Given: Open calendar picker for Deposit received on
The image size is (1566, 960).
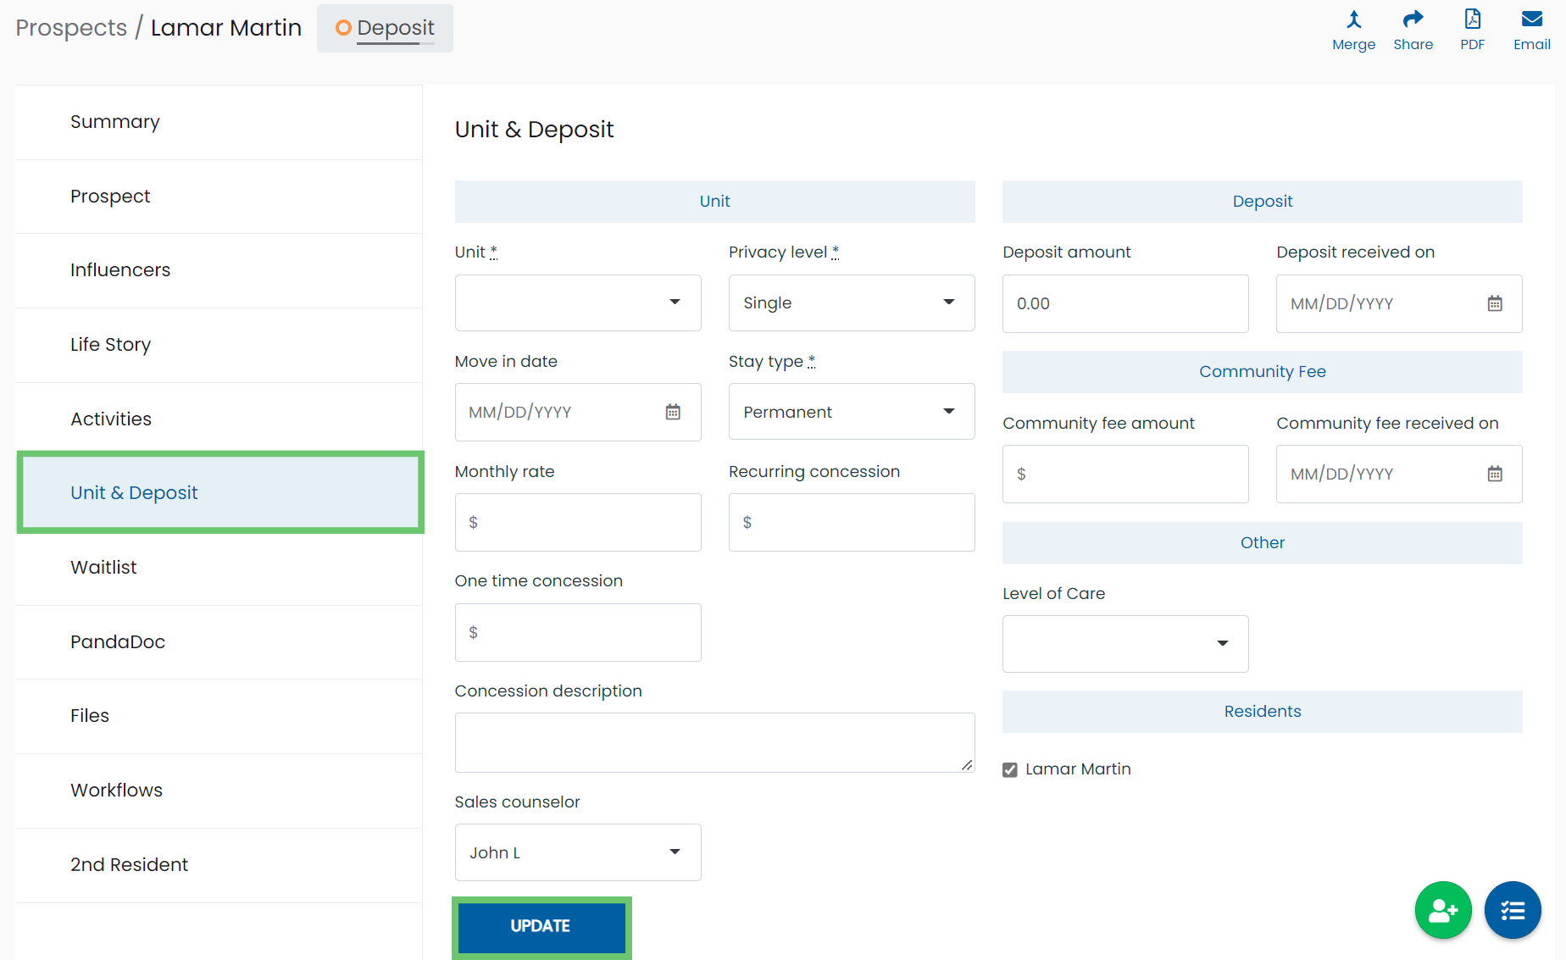Looking at the screenshot, I should coord(1495,303).
